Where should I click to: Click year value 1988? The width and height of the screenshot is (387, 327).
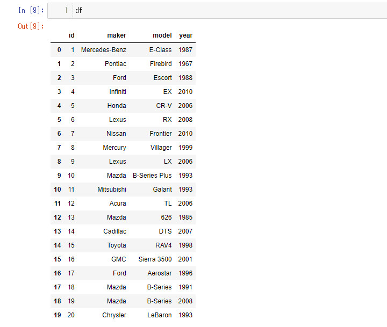pyautogui.click(x=185, y=78)
